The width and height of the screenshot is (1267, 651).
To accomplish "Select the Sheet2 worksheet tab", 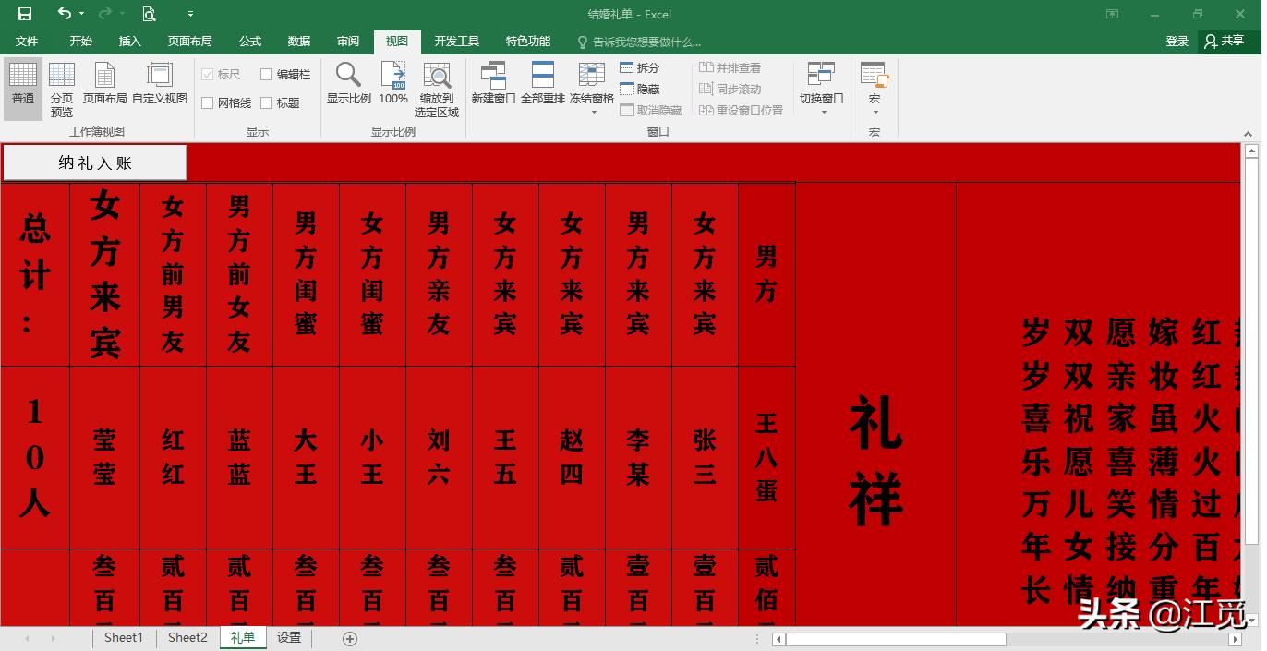I will [x=187, y=637].
